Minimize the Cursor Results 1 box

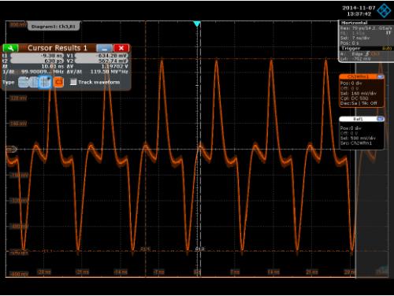105,48
